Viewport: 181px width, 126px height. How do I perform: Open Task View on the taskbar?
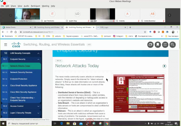(55, 123)
